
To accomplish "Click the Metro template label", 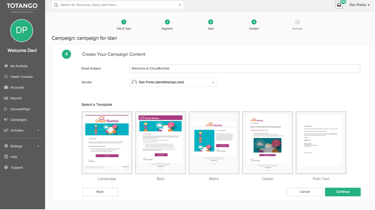I will tap(214, 179).
